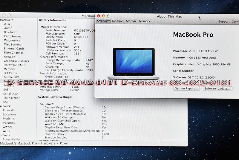Select Parallel SCSI in the sidebar
Image resolution: width=239 pixels, height=160 pixels.
[x=12, y=77]
